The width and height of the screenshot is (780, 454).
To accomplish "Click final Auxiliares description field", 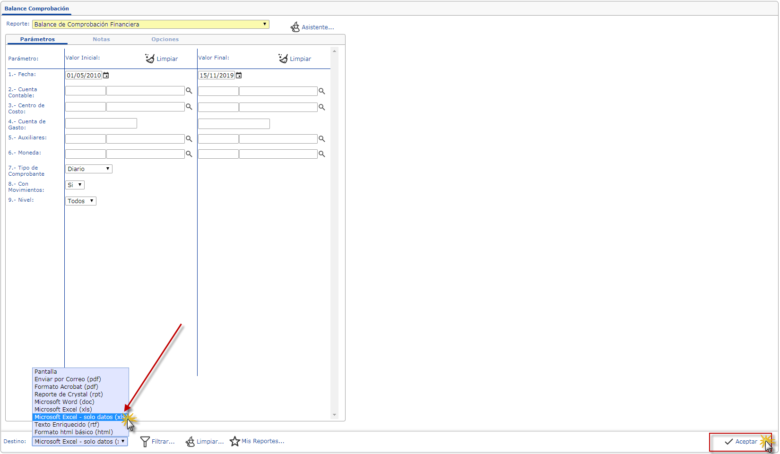I will pyautogui.click(x=278, y=139).
